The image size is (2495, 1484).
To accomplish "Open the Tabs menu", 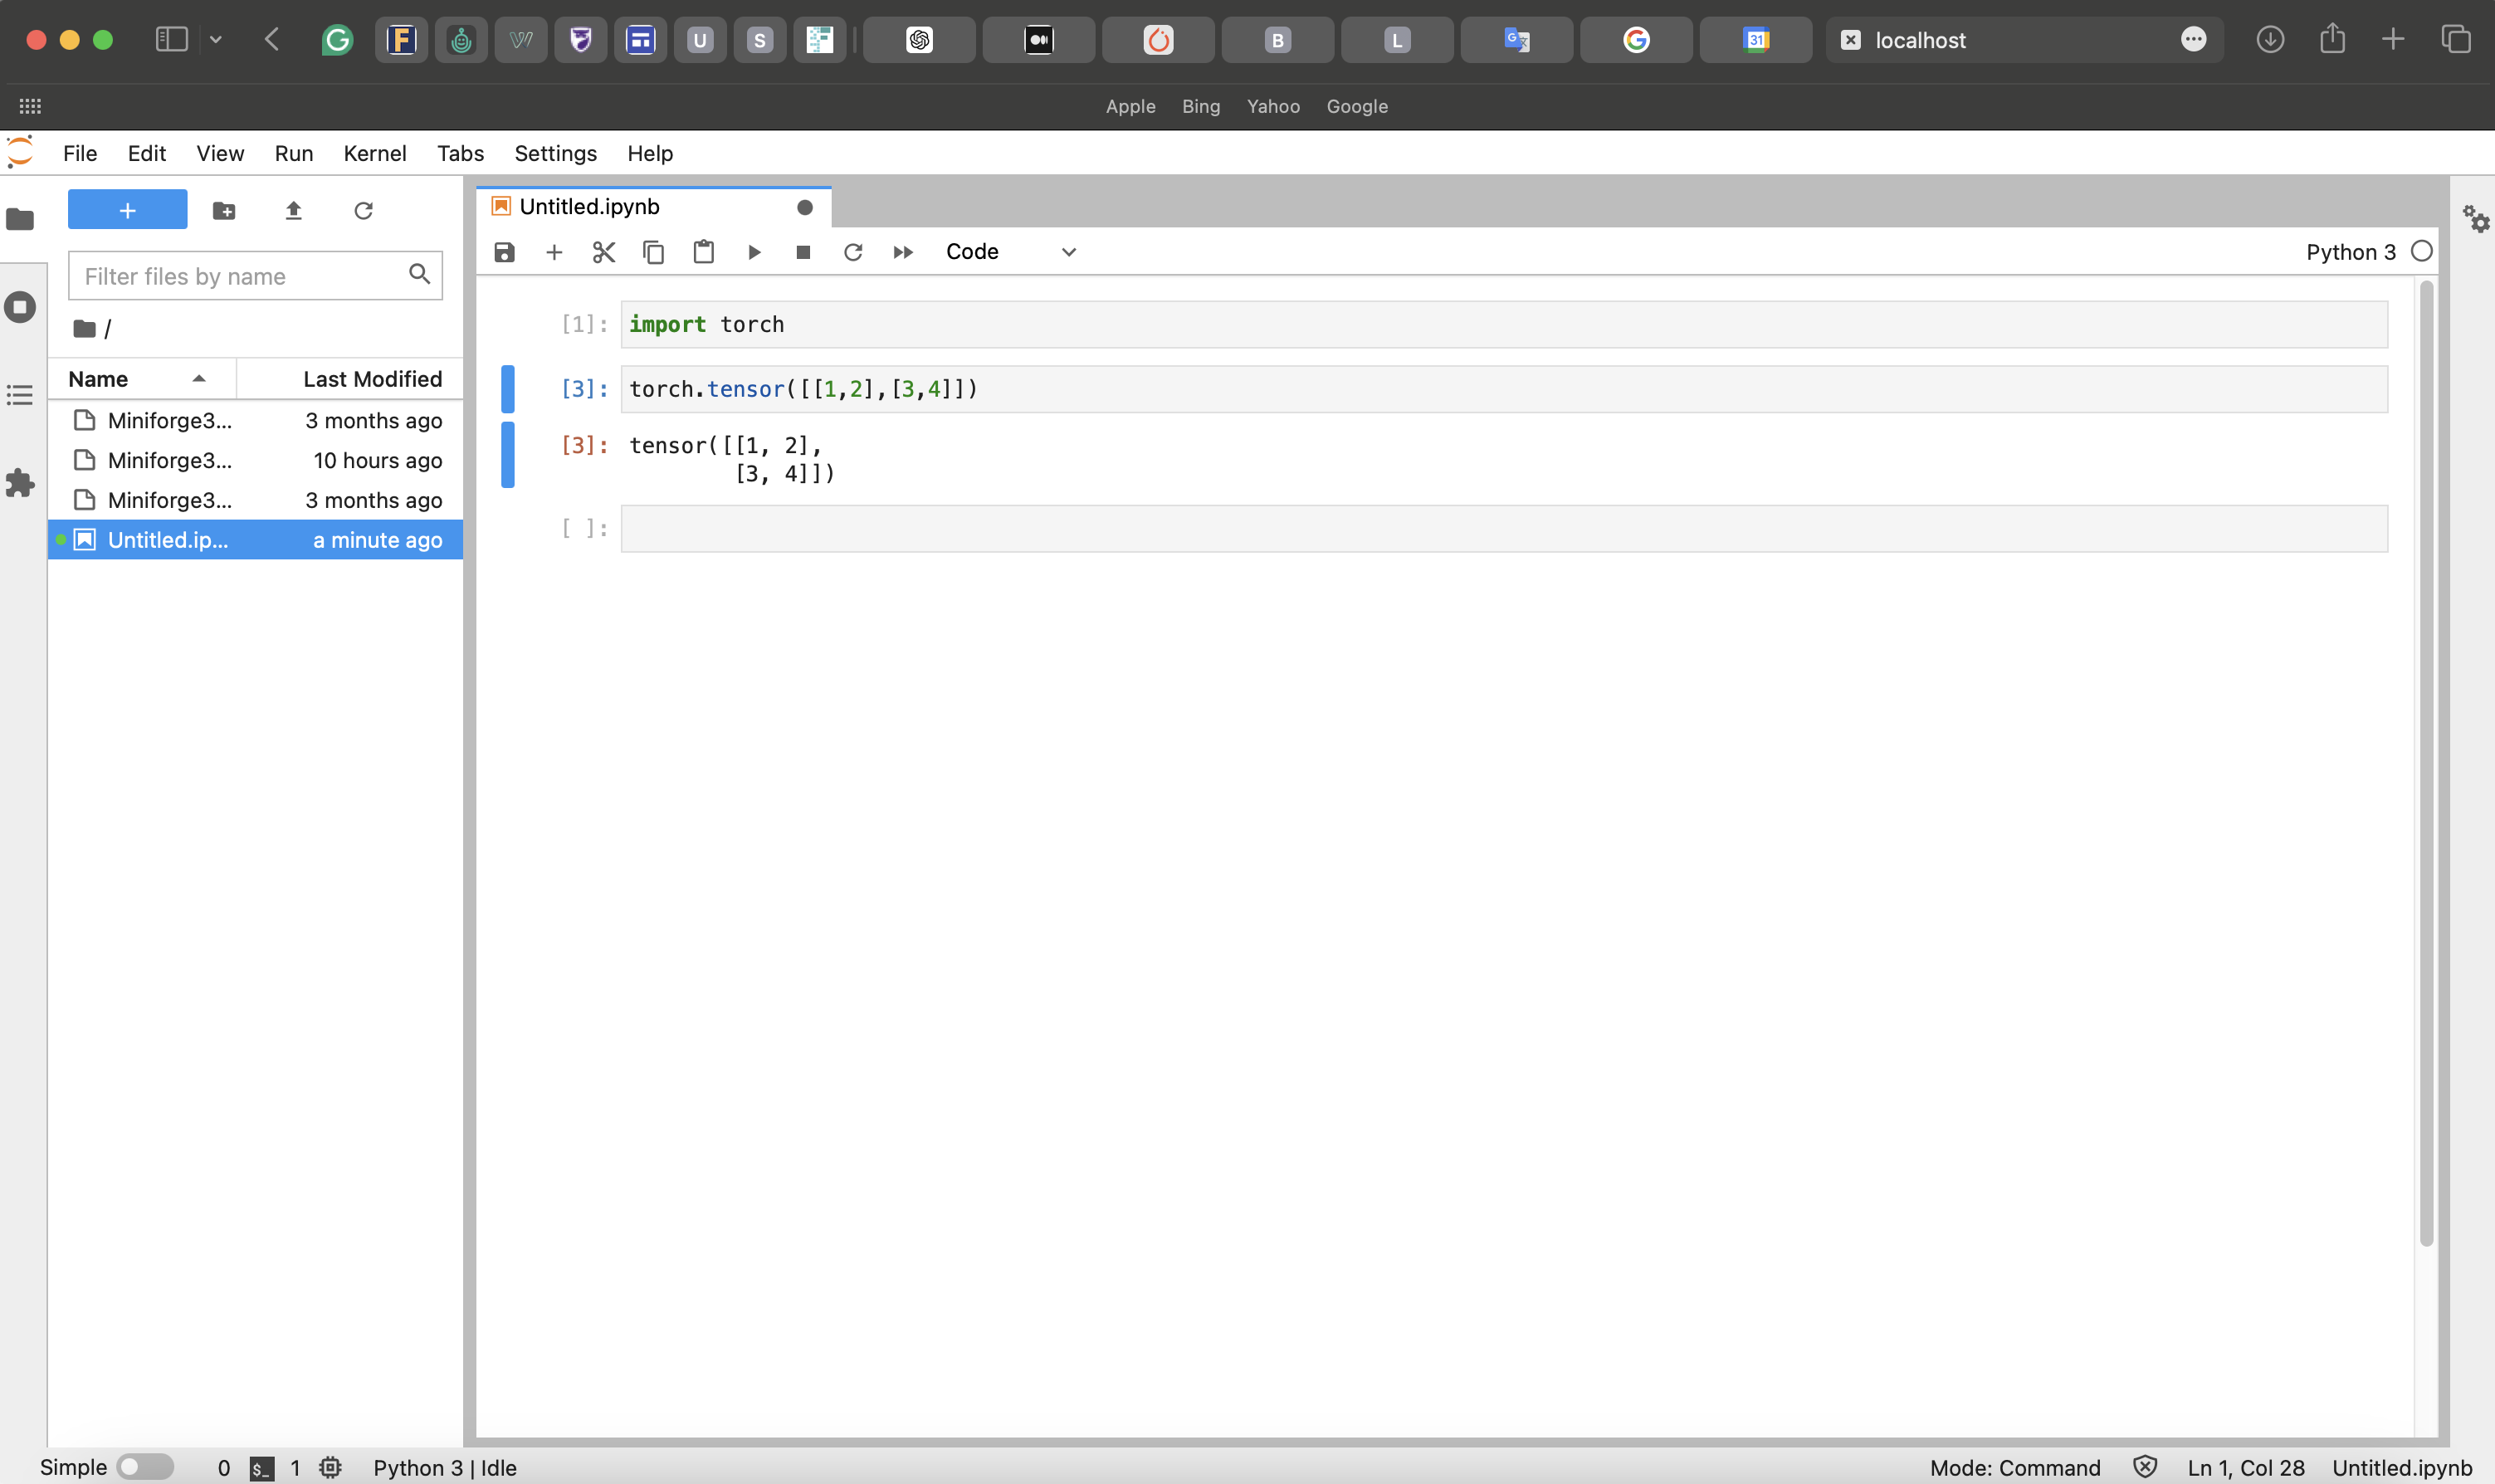I will tap(461, 153).
